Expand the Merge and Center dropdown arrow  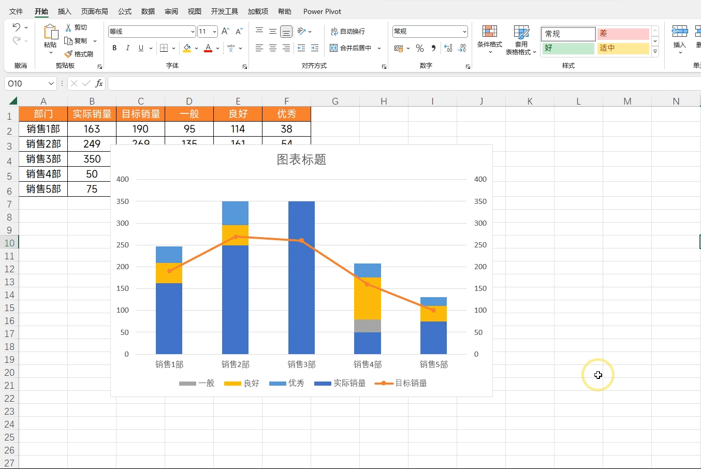pyautogui.click(x=379, y=48)
